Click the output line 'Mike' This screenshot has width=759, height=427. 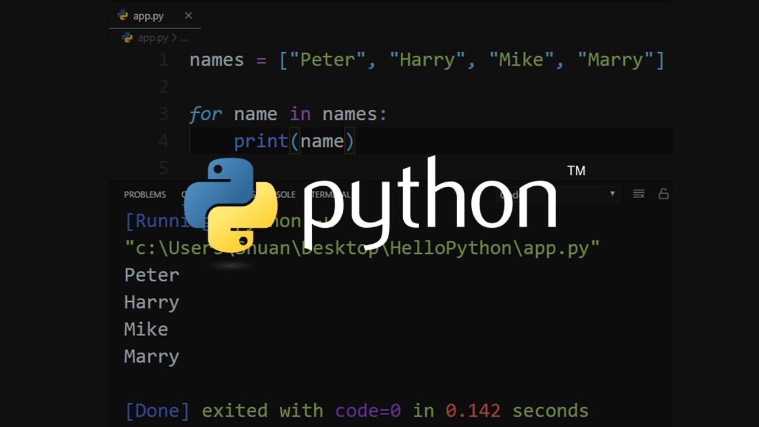(x=146, y=329)
